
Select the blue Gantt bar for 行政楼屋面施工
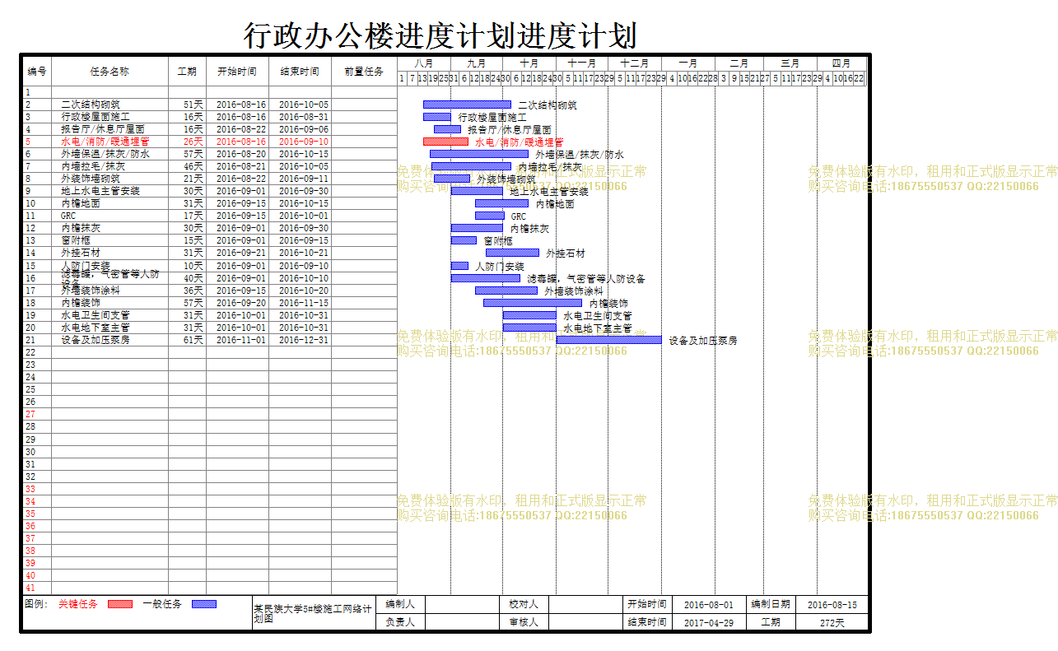click(437, 117)
